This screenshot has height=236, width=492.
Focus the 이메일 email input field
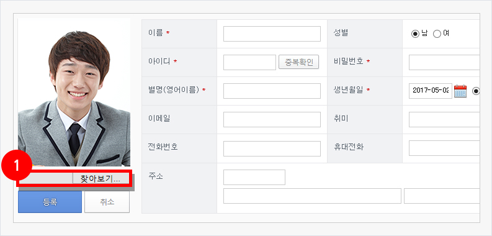[272, 119]
